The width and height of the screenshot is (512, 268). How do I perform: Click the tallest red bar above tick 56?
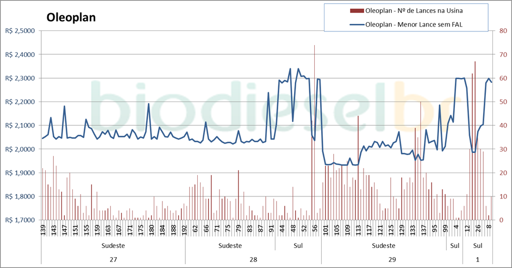click(314, 109)
